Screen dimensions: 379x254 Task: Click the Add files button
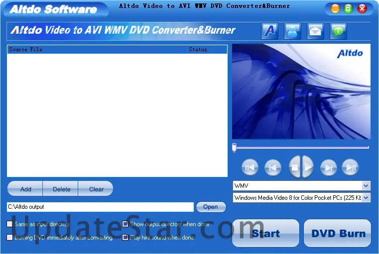tap(25, 189)
